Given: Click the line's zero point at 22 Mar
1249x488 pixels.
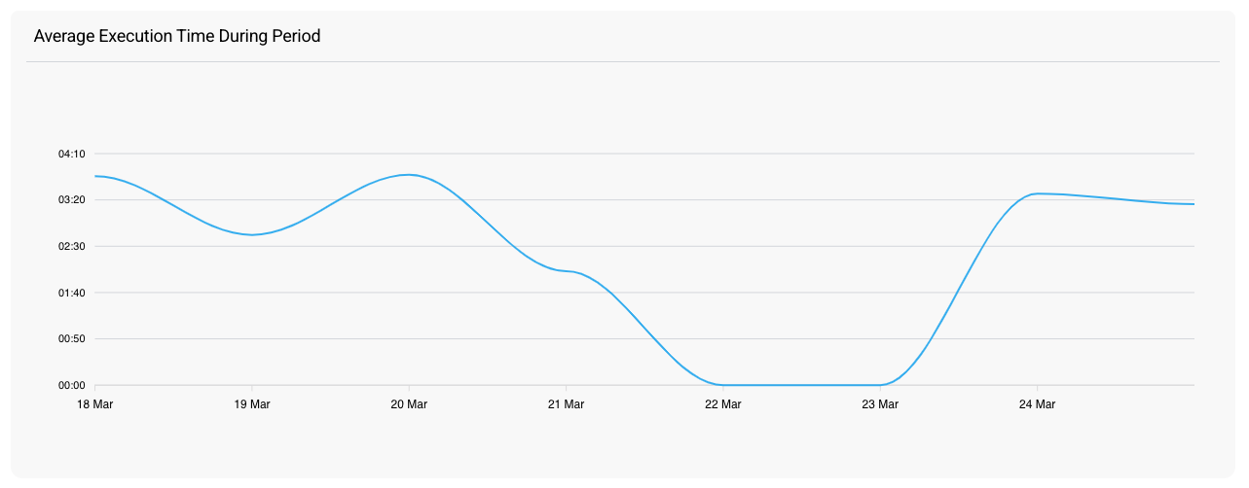Looking at the screenshot, I should coord(723,385).
